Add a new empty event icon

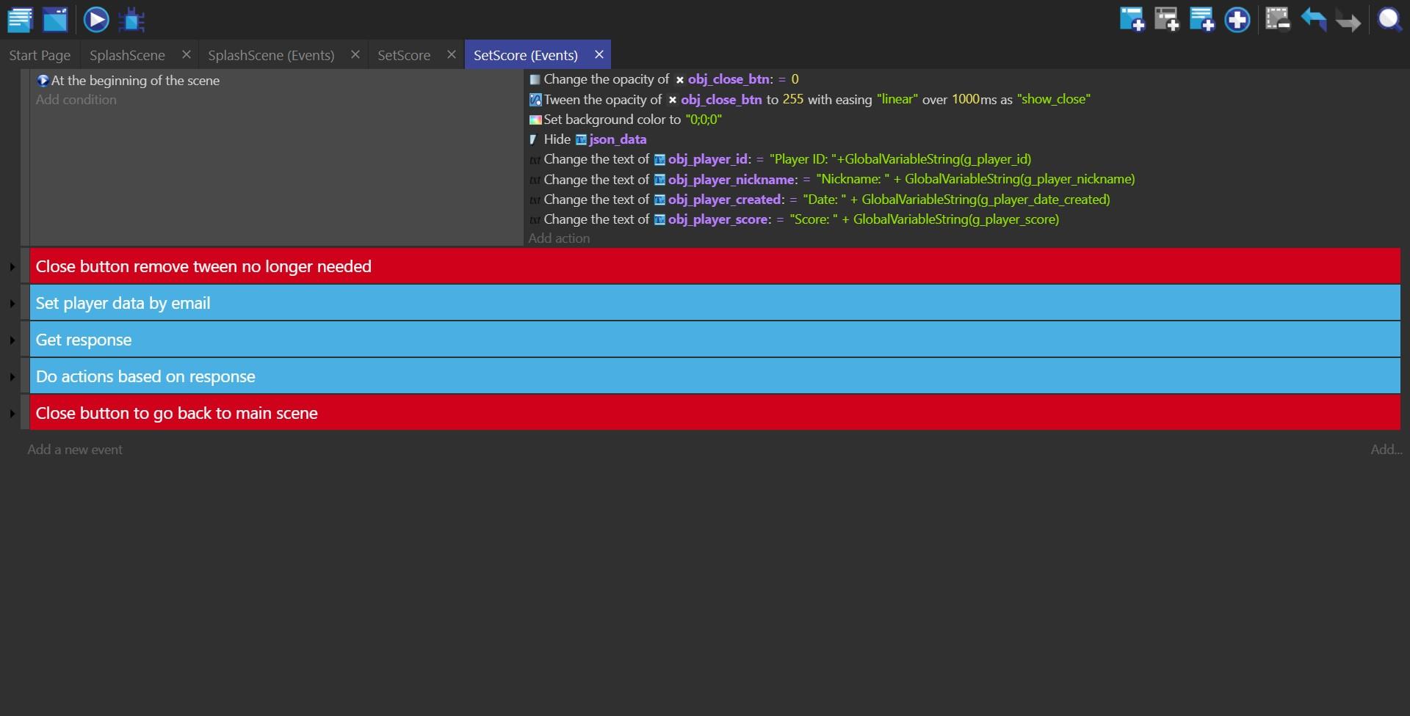(x=1132, y=19)
